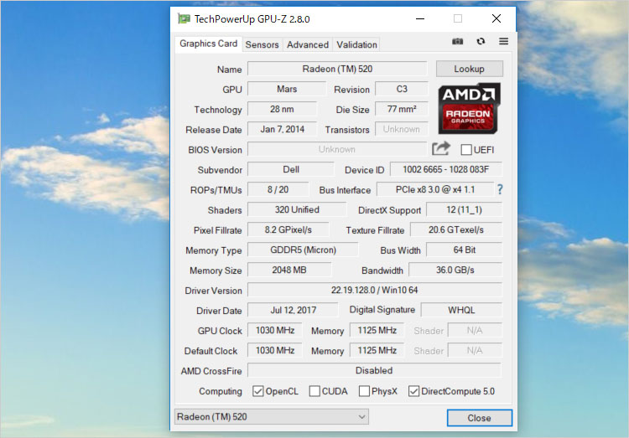Click the Subvendor field Dell
The image size is (629, 438).
(x=291, y=169)
